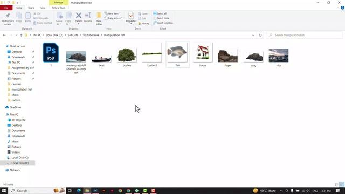Go back to previous folder
The width and height of the screenshot is (345, 194).
tap(4, 35)
